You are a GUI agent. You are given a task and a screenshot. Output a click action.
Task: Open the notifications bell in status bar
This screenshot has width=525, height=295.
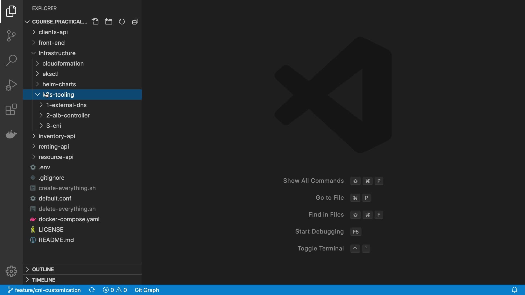click(x=514, y=290)
